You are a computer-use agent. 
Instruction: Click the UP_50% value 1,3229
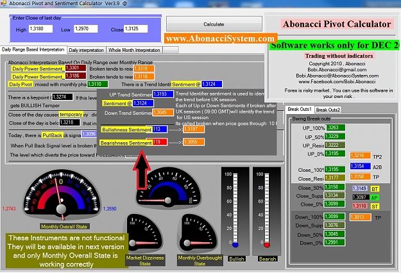(335, 136)
